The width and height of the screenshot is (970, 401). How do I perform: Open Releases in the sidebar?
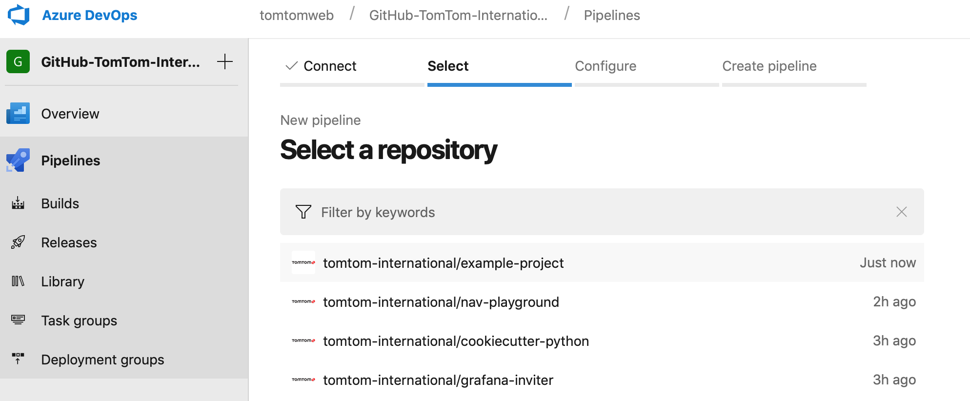[x=124, y=242]
